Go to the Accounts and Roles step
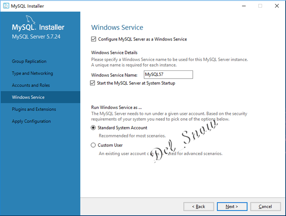This screenshot has width=286, height=216. click(31, 85)
